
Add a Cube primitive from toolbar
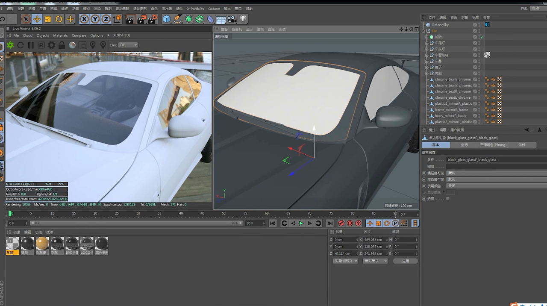click(167, 19)
